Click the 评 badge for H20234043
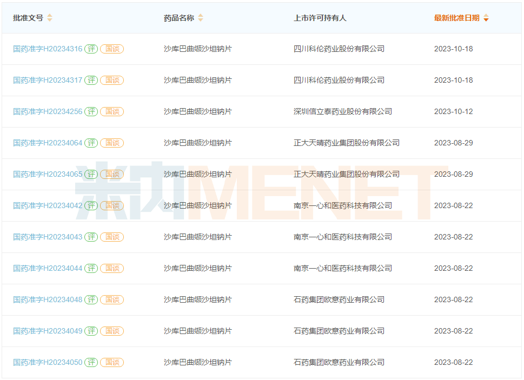The height and width of the screenshot is (380, 524). (x=91, y=237)
